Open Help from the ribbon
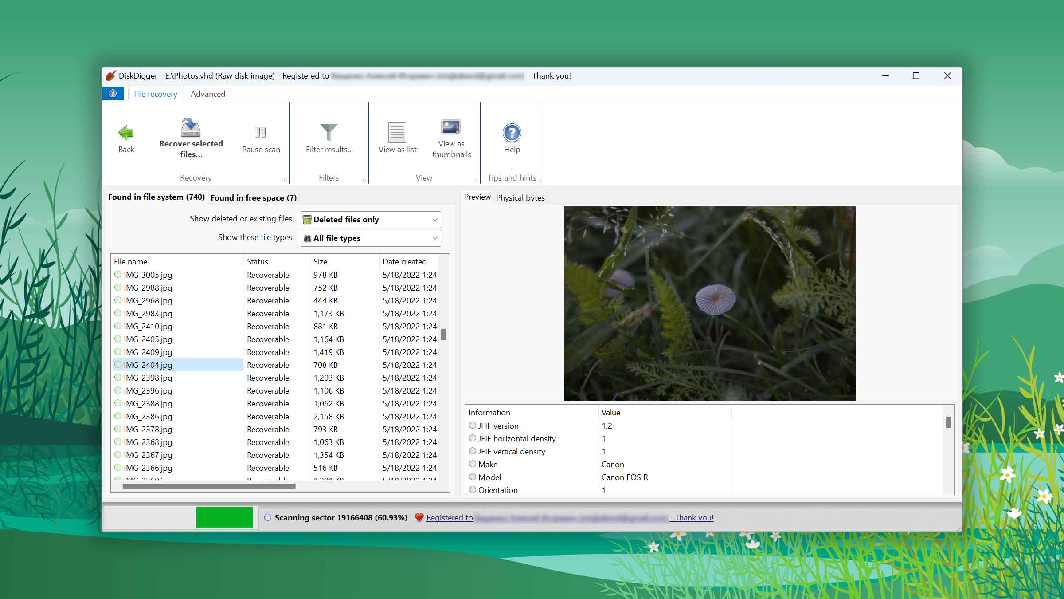Viewport: 1064px width, 599px height. tap(512, 133)
